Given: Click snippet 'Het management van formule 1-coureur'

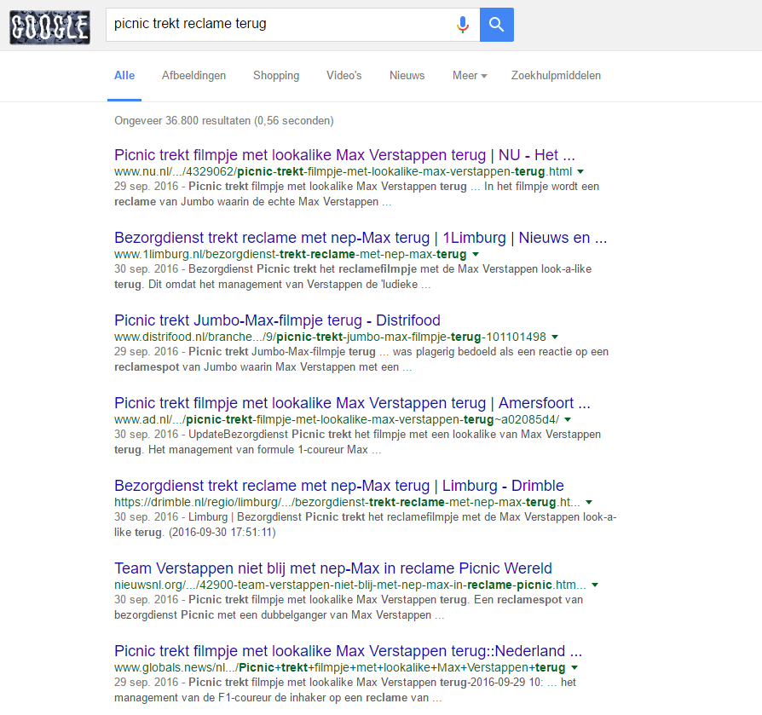Looking at the screenshot, I should (245, 449).
